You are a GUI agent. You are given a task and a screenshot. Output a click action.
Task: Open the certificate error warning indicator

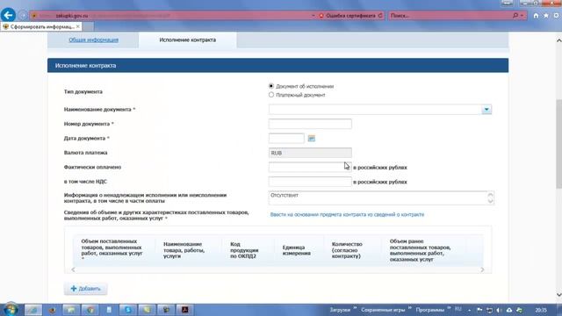(347, 16)
